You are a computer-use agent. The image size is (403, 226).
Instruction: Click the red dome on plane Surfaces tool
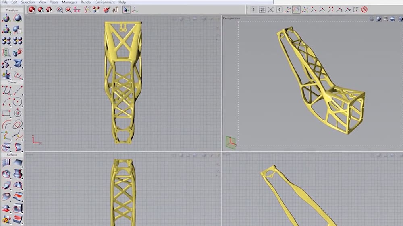[6, 208]
